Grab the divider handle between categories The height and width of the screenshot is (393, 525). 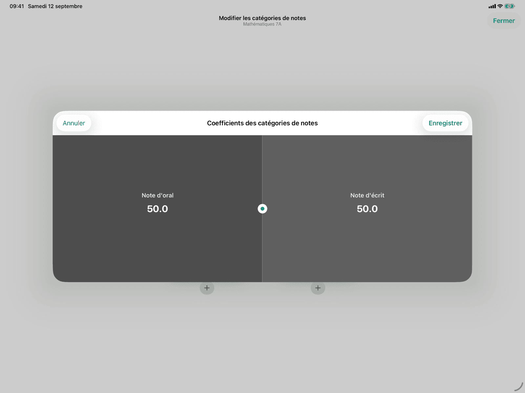(262, 209)
